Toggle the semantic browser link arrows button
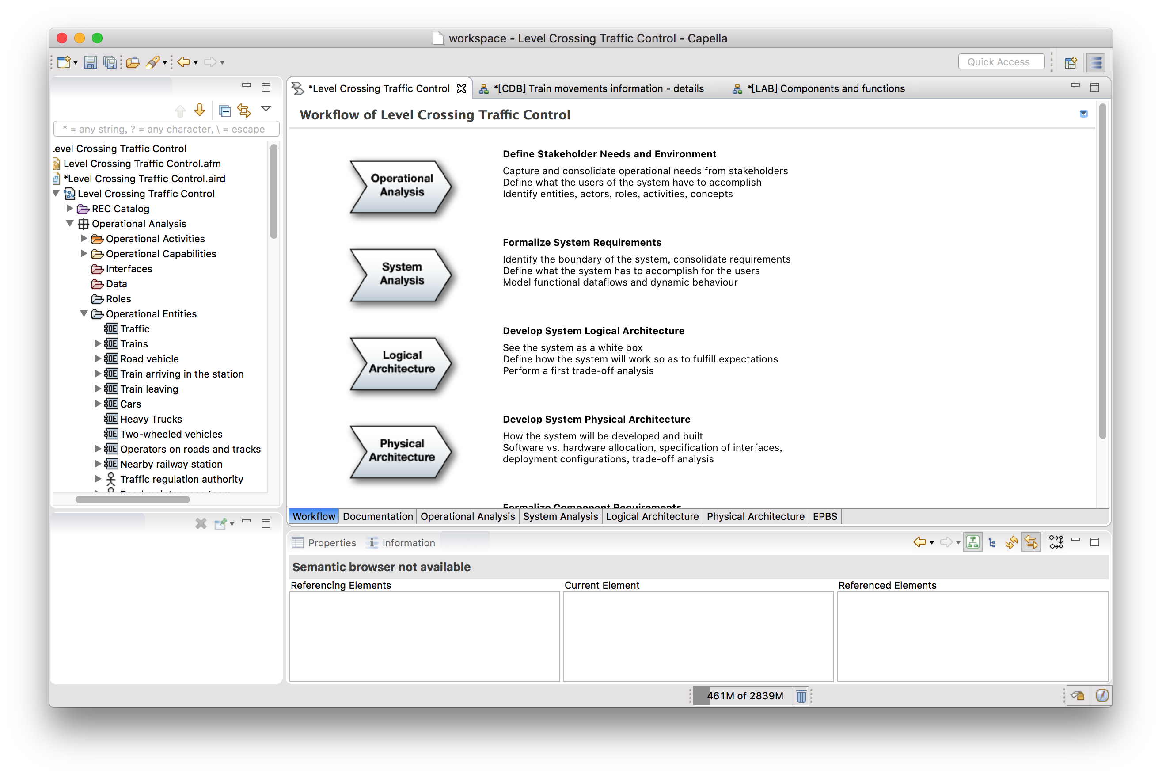The height and width of the screenshot is (778, 1162). click(x=1031, y=542)
